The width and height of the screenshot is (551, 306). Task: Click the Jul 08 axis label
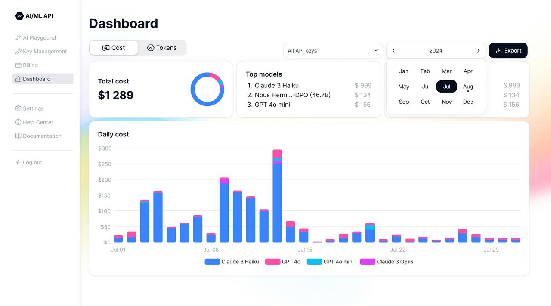pos(211,250)
